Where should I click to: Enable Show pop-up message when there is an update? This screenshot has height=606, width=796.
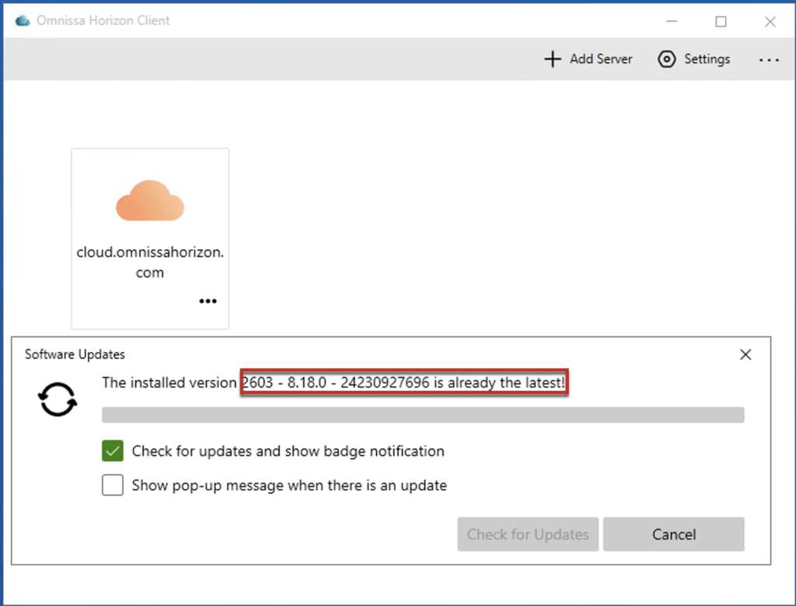pos(113,486)
